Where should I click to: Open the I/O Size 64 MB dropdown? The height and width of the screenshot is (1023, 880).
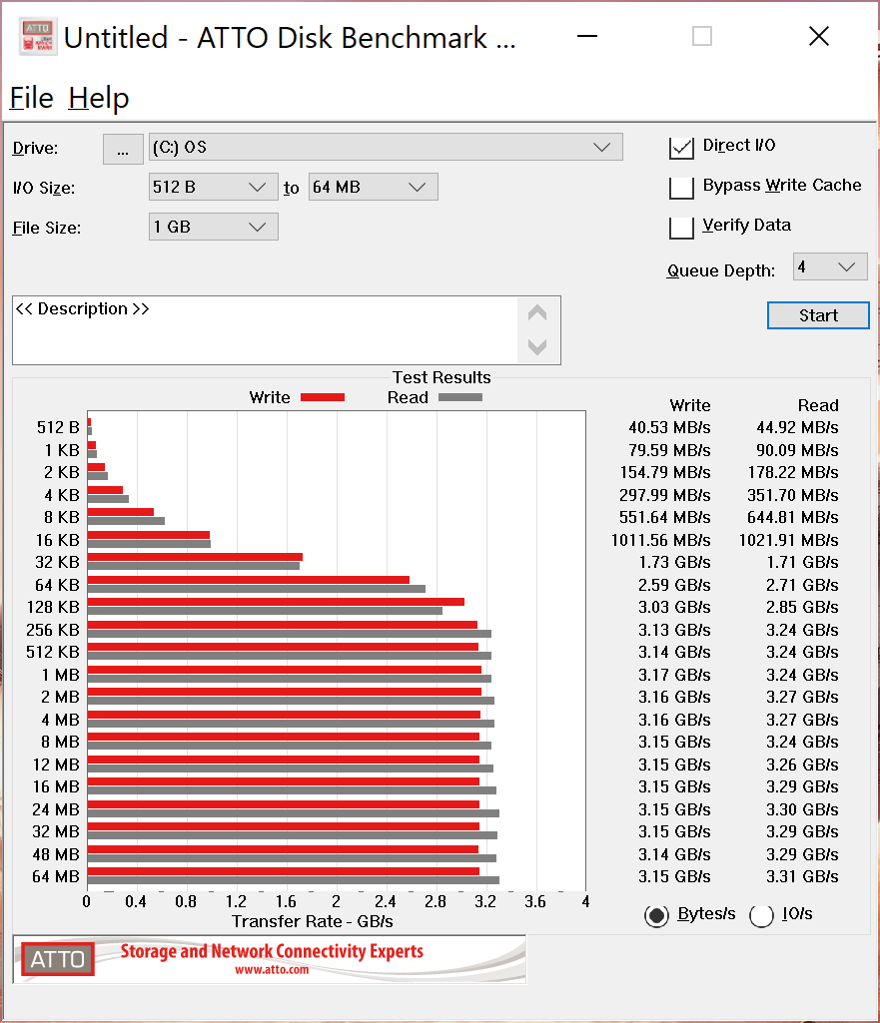coord(373,188)
